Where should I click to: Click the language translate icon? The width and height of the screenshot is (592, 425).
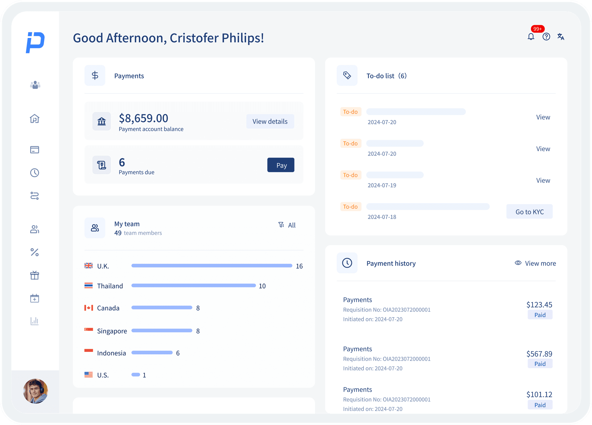[561, 37]
